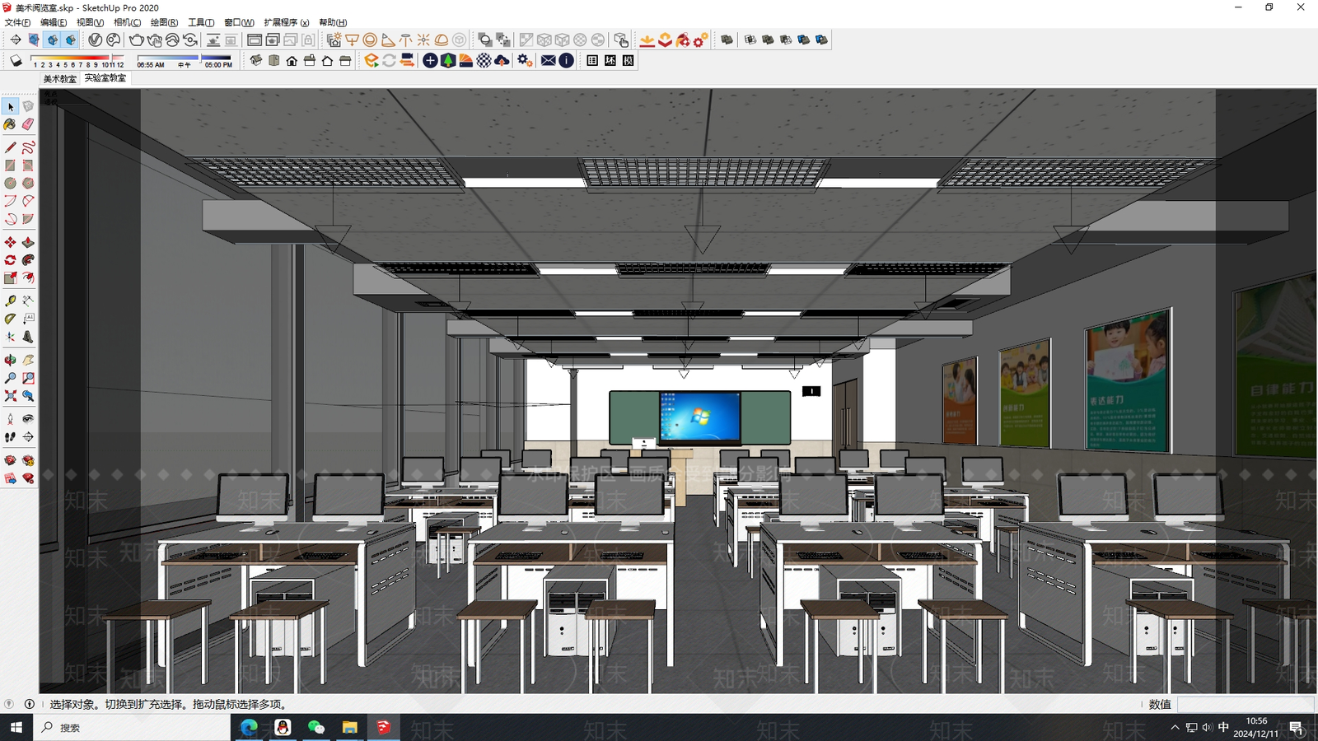Image resolution: width=1318 pixels, height=741 pixels.
Task: Activate the Move tool
Action: pos(10,242)
